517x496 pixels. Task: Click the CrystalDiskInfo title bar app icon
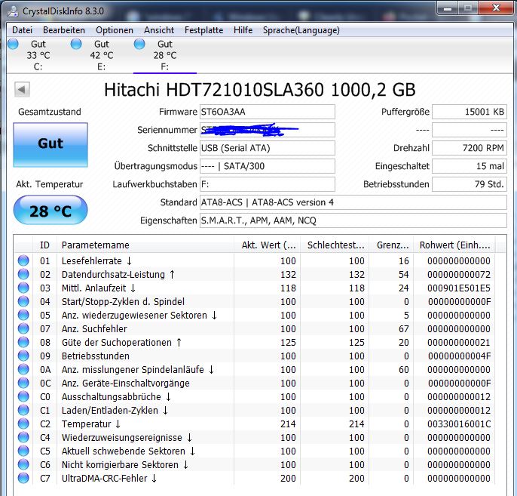[x=14, y=11]
